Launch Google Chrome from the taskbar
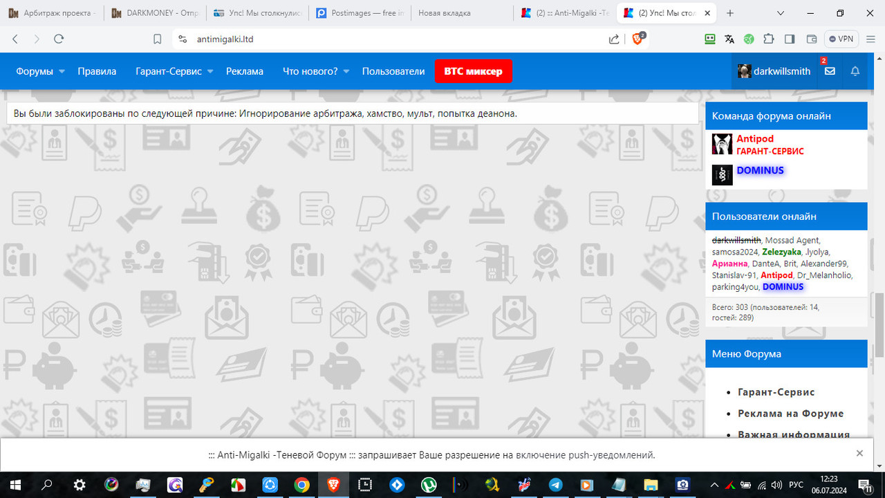The image size is (885, 498). 301,485
